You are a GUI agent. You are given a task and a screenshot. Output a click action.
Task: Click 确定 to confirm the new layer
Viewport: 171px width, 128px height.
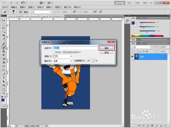point(107,48)
